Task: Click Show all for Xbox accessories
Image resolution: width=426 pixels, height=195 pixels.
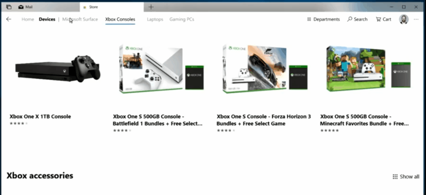Action: pos(406,177)
